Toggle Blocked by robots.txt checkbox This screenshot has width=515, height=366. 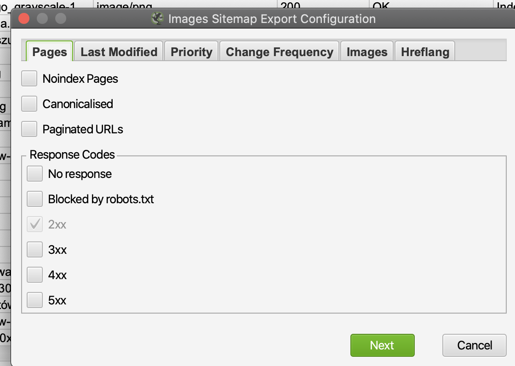35,199
